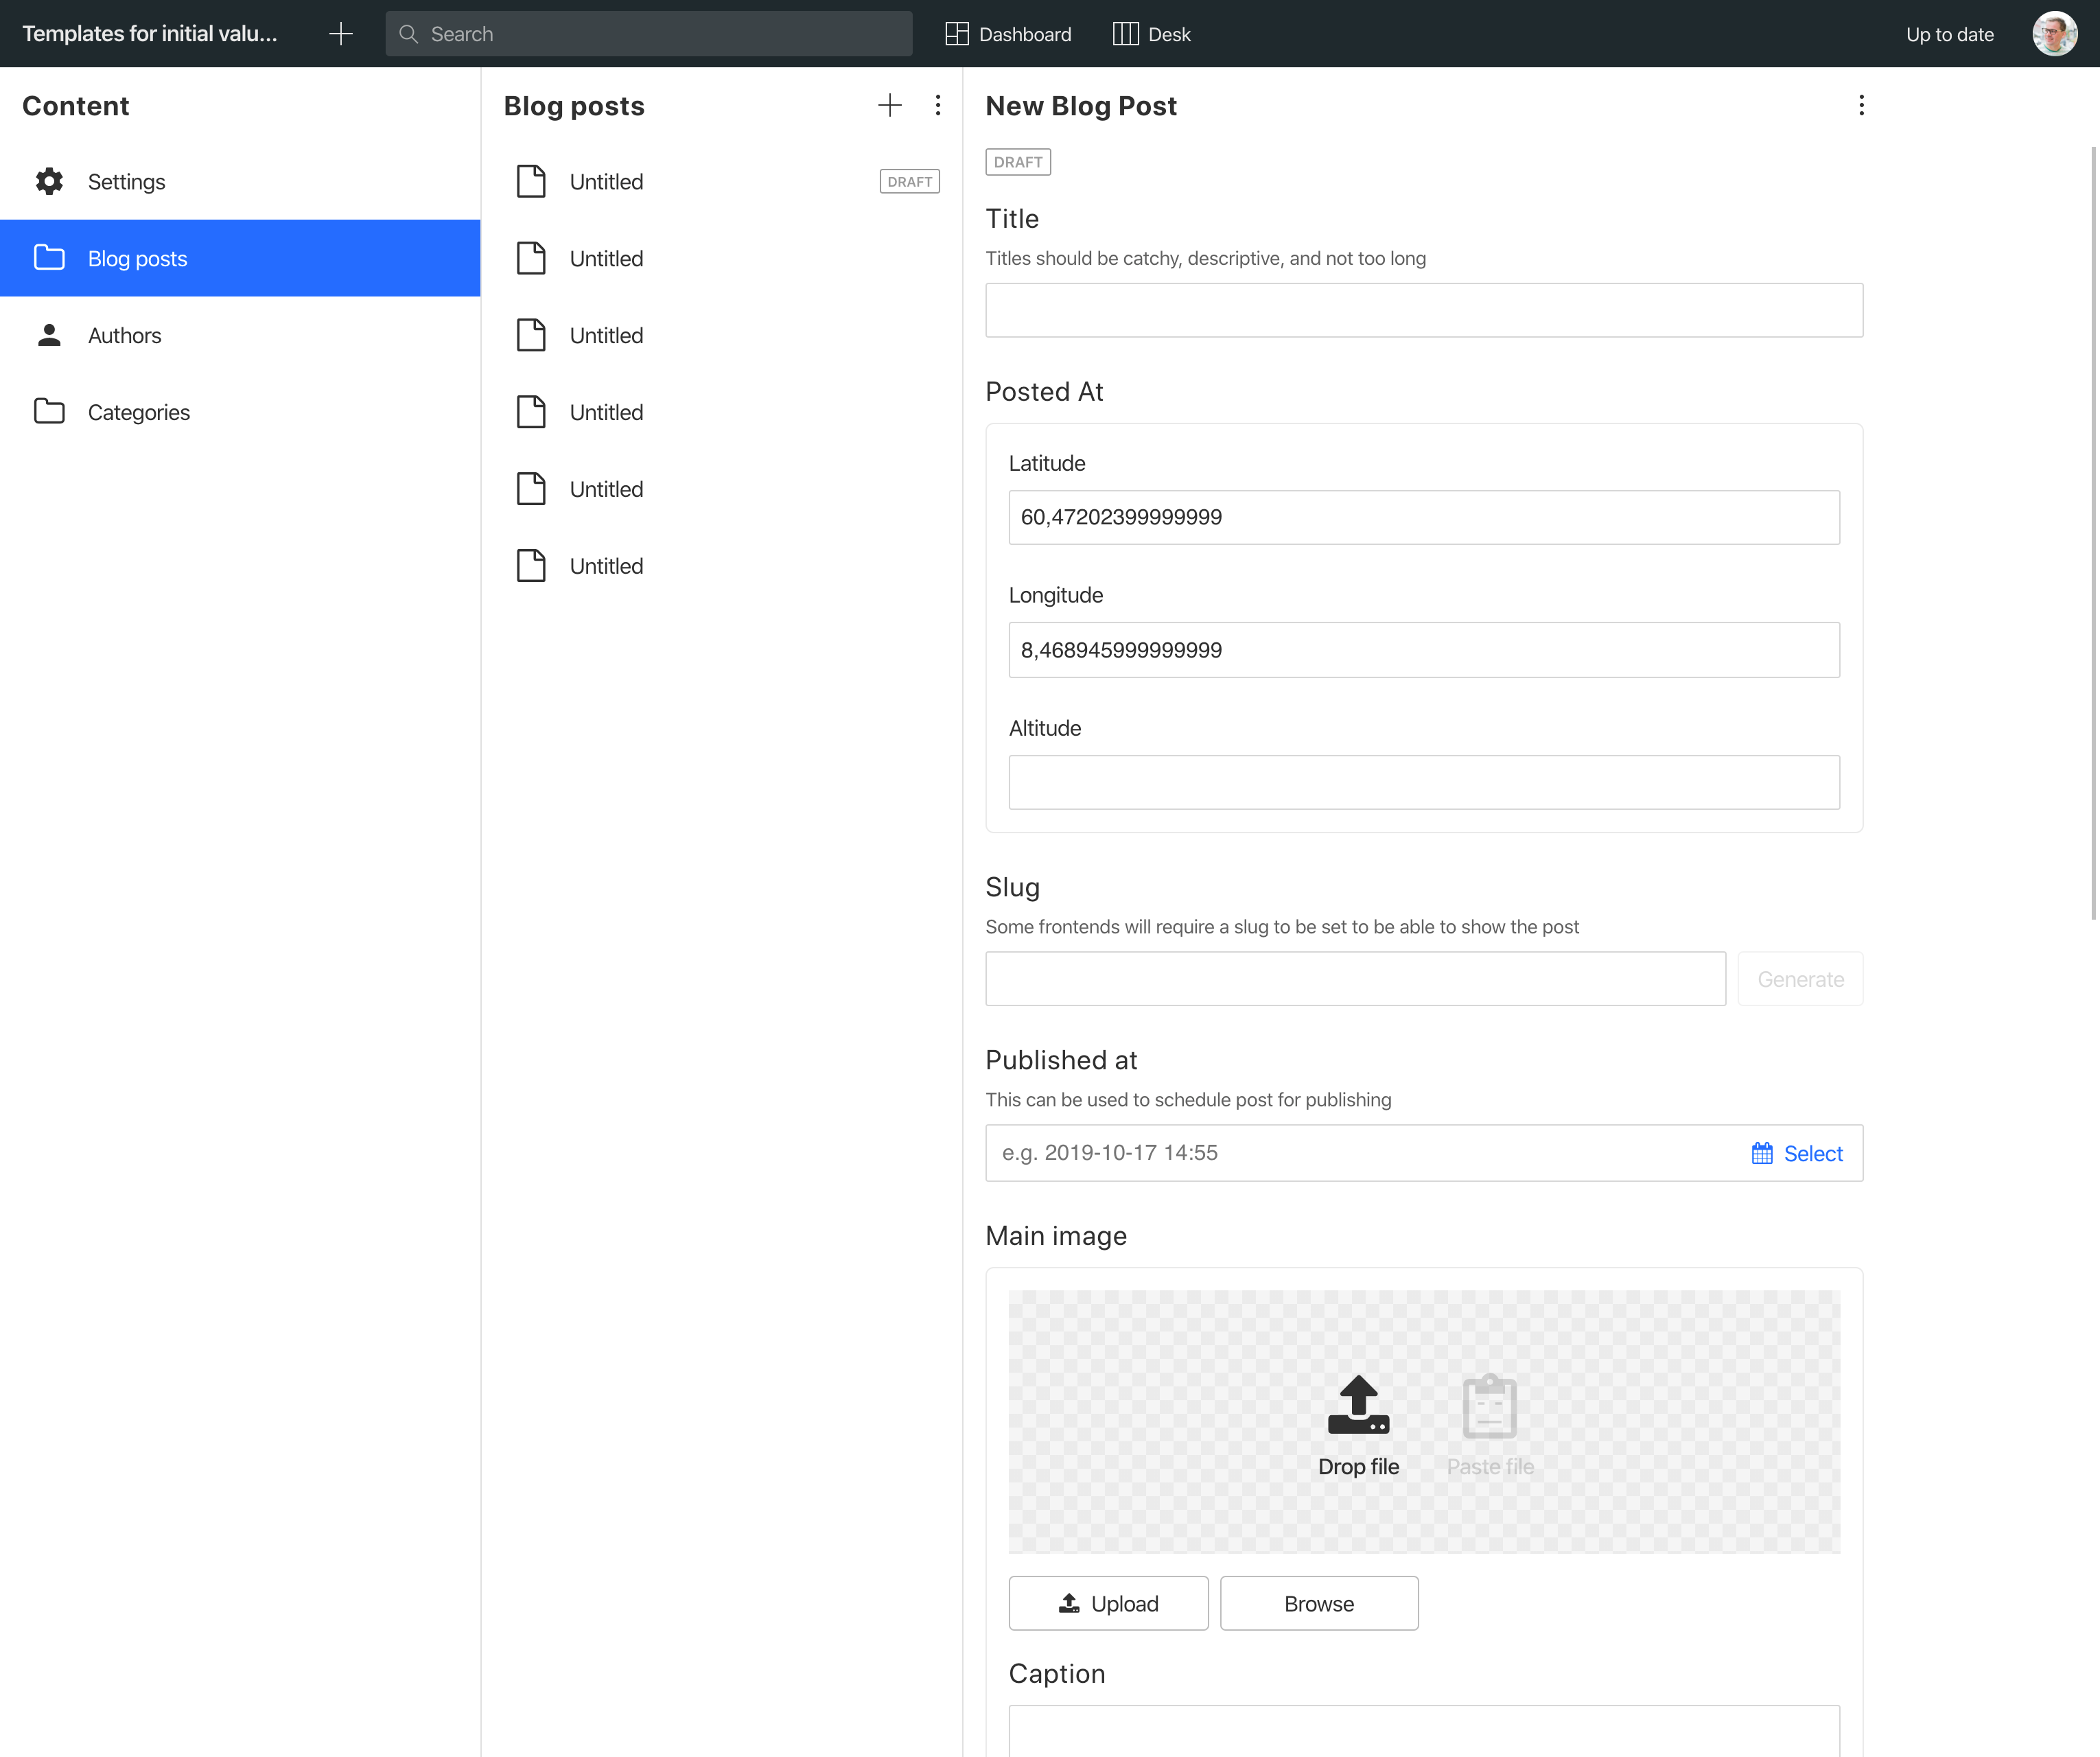Click the Generate slug button
The width and height of the screenshot is (2100, 1757).
[1800, 978]
